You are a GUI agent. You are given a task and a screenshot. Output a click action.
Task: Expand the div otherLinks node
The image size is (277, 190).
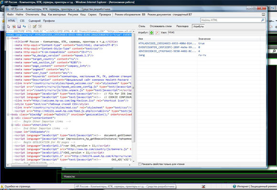pyautogui.click(x=12, y=125)
